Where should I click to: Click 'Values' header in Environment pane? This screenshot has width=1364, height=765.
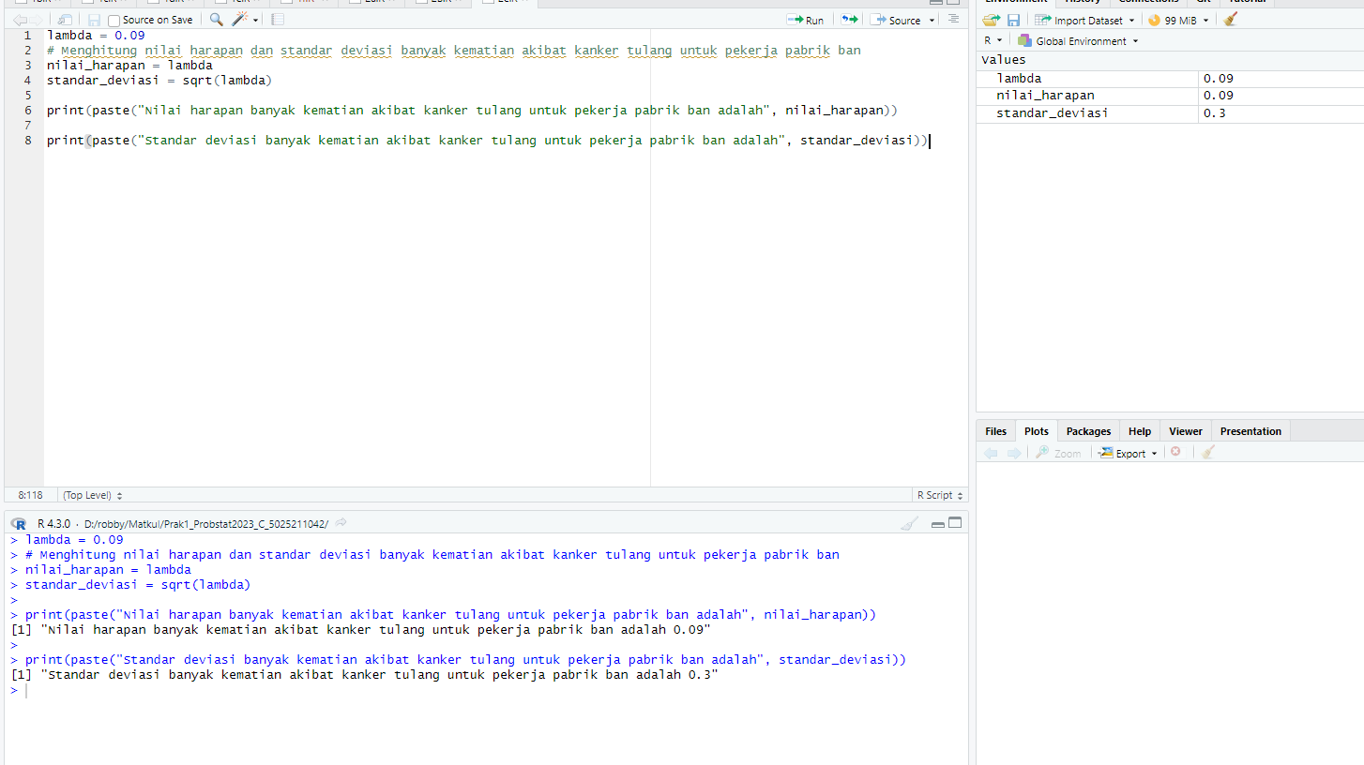pyautogui.click(x=1004, y=60)
